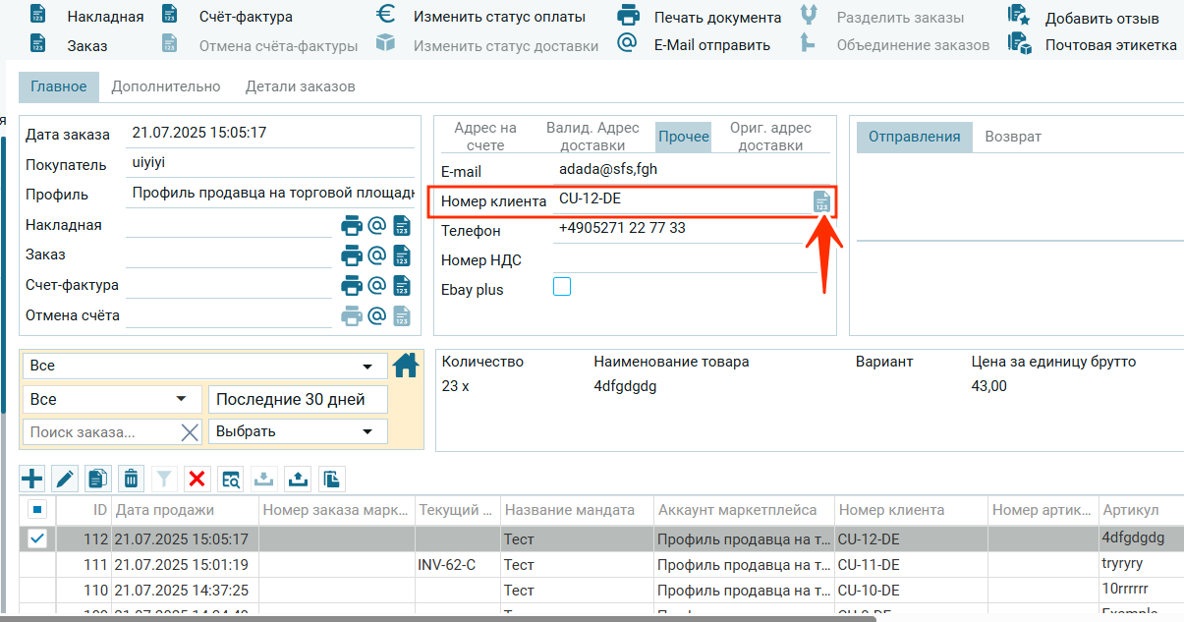The height and width of the screenshot is (622, 1184).
Task: Switch to the Дополнительно tab
Action: [x=165, y=86]
